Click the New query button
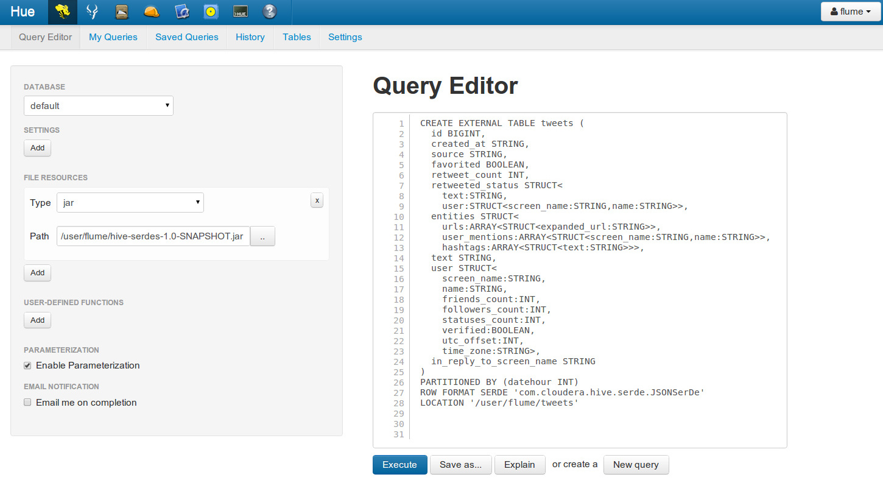The width and height of the screenshot is (883, 480). (636, 465)
